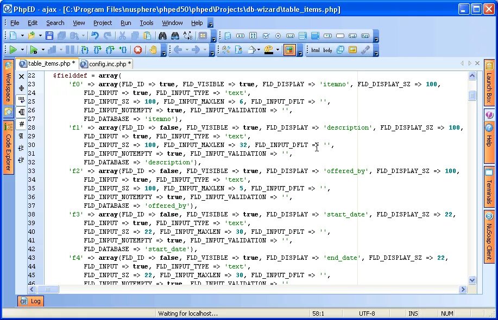498x320 pixels.
Task: Click the X icon in the editor gutter
Action: tap(21, 76)
